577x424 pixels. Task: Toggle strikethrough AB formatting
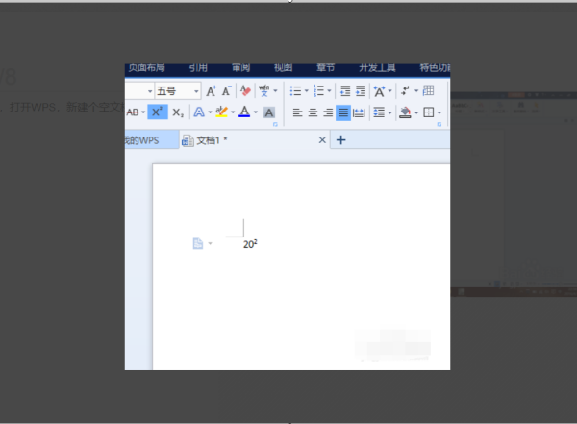133,112
